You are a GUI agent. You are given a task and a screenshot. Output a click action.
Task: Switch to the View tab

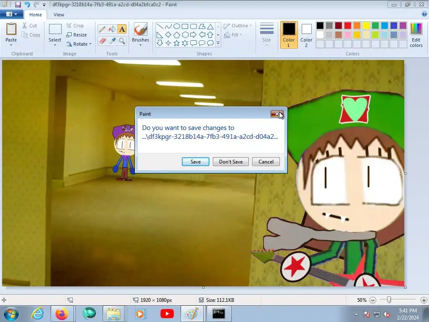coord(59,15)
